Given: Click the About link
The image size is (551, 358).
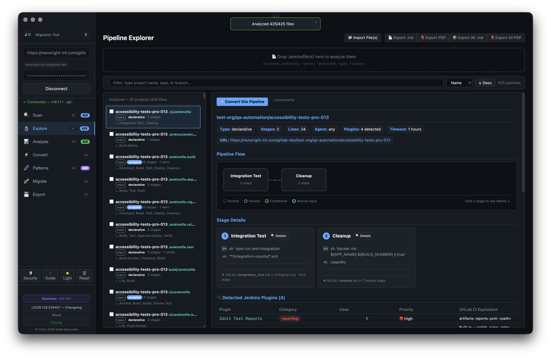Looking at the screenshot, I should click(x=56, y=315).
